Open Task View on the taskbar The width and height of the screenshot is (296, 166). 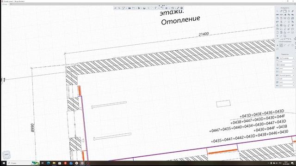pyautogui.click(x=43, y=163)
